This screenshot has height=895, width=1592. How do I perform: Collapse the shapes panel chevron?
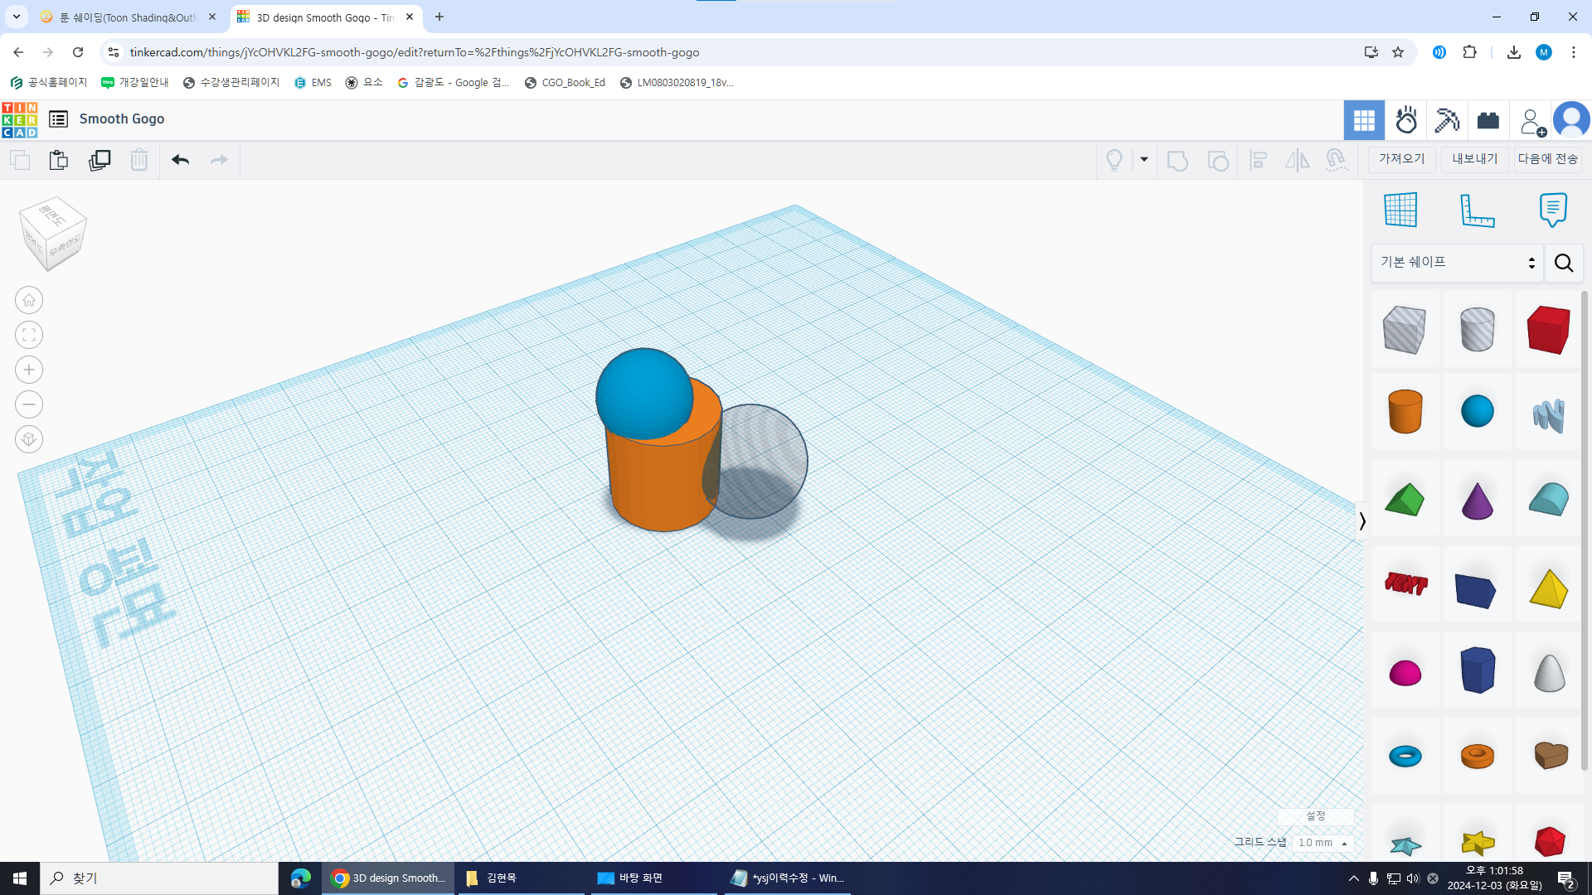(x=1361, y=521)
